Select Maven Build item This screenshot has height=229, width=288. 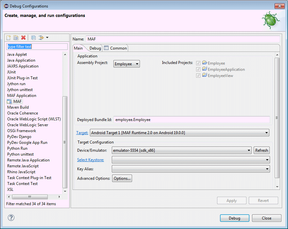18,107
